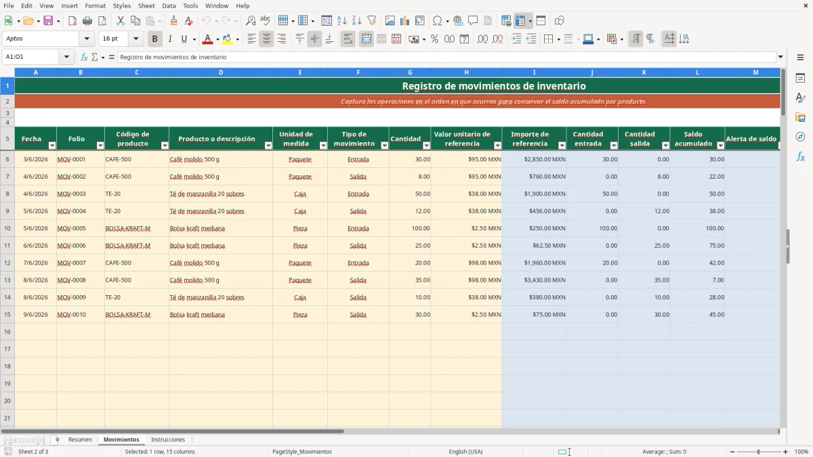Center text horizontally
Image resolution: width=813 pixels, height=457 pixels.
pos(266,39)
